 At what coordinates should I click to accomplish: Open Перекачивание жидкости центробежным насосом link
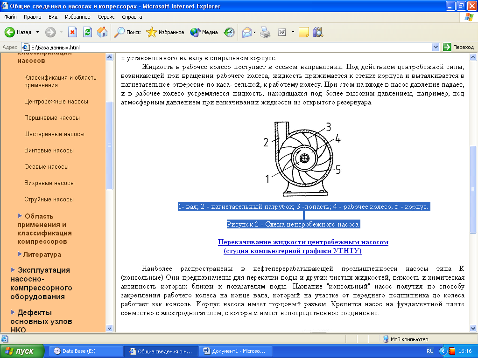pos(303,247)
